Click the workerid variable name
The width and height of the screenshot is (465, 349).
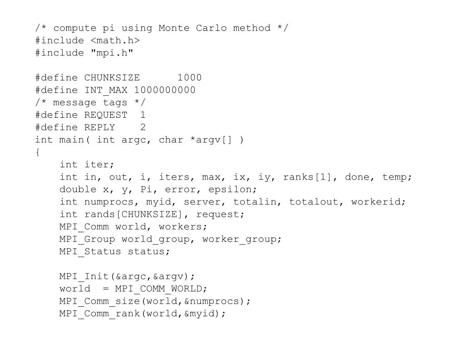[x=376, y=202]
